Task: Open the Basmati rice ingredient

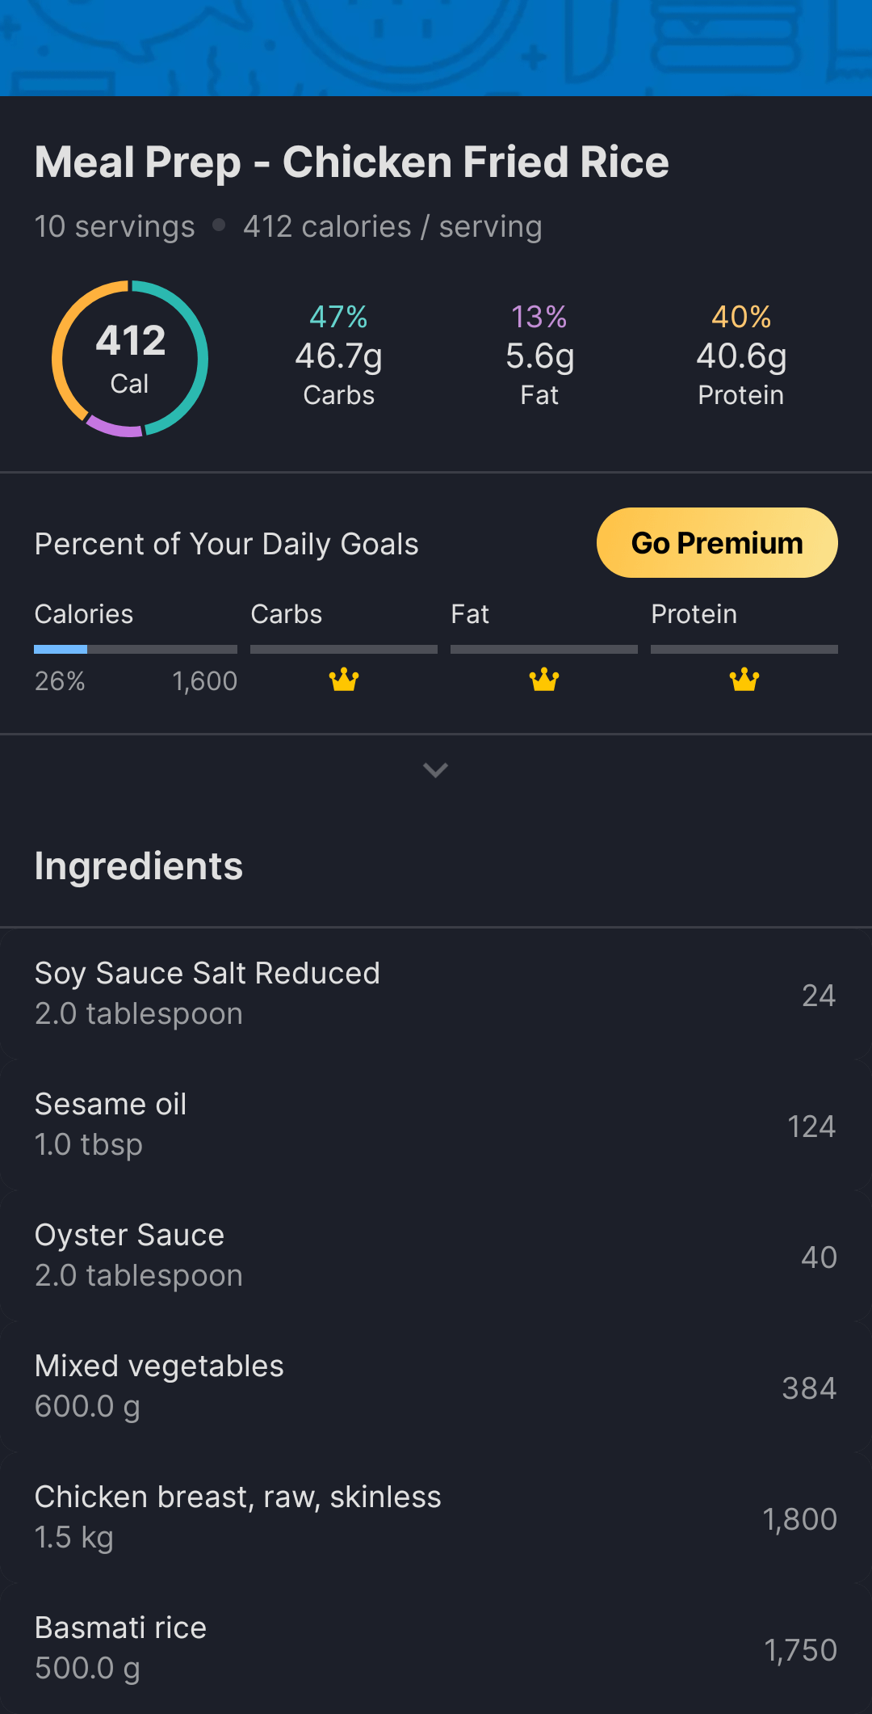Action: 436,1649
